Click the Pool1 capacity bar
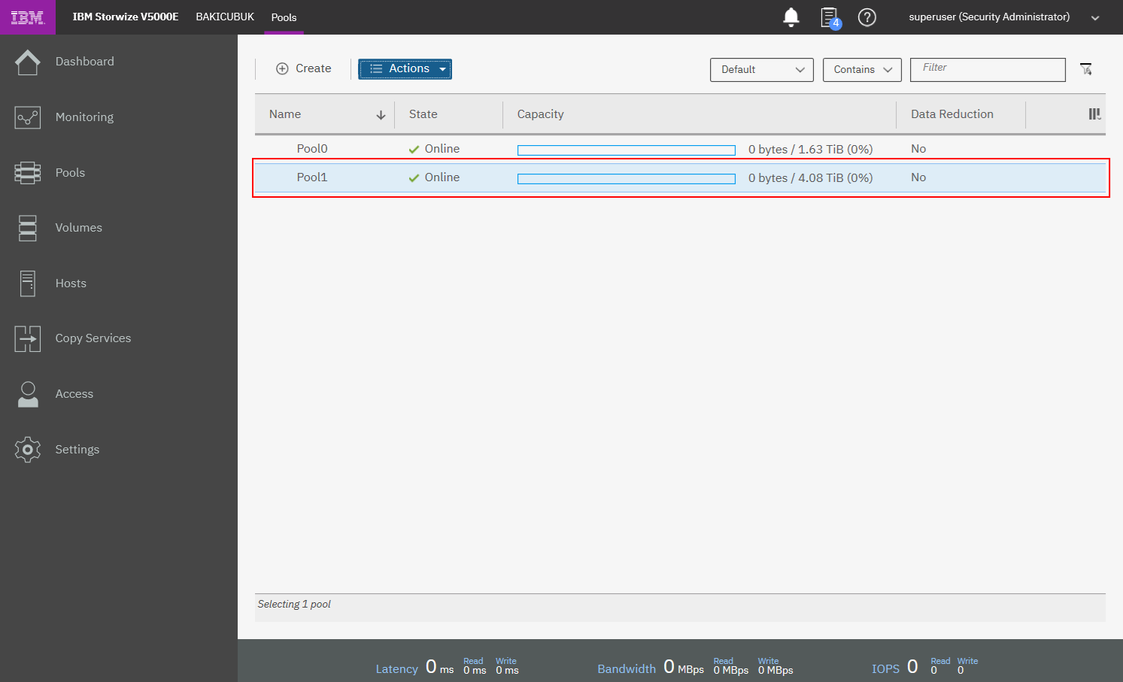This screenshot has width=1123, height=682. [627, 179]
